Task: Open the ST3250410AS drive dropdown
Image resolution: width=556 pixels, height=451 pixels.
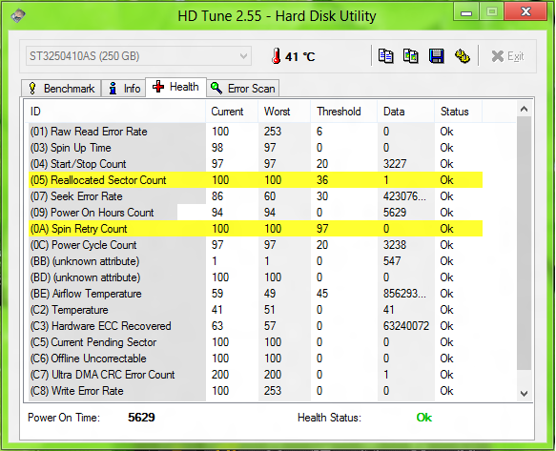Action: [138, 56]
